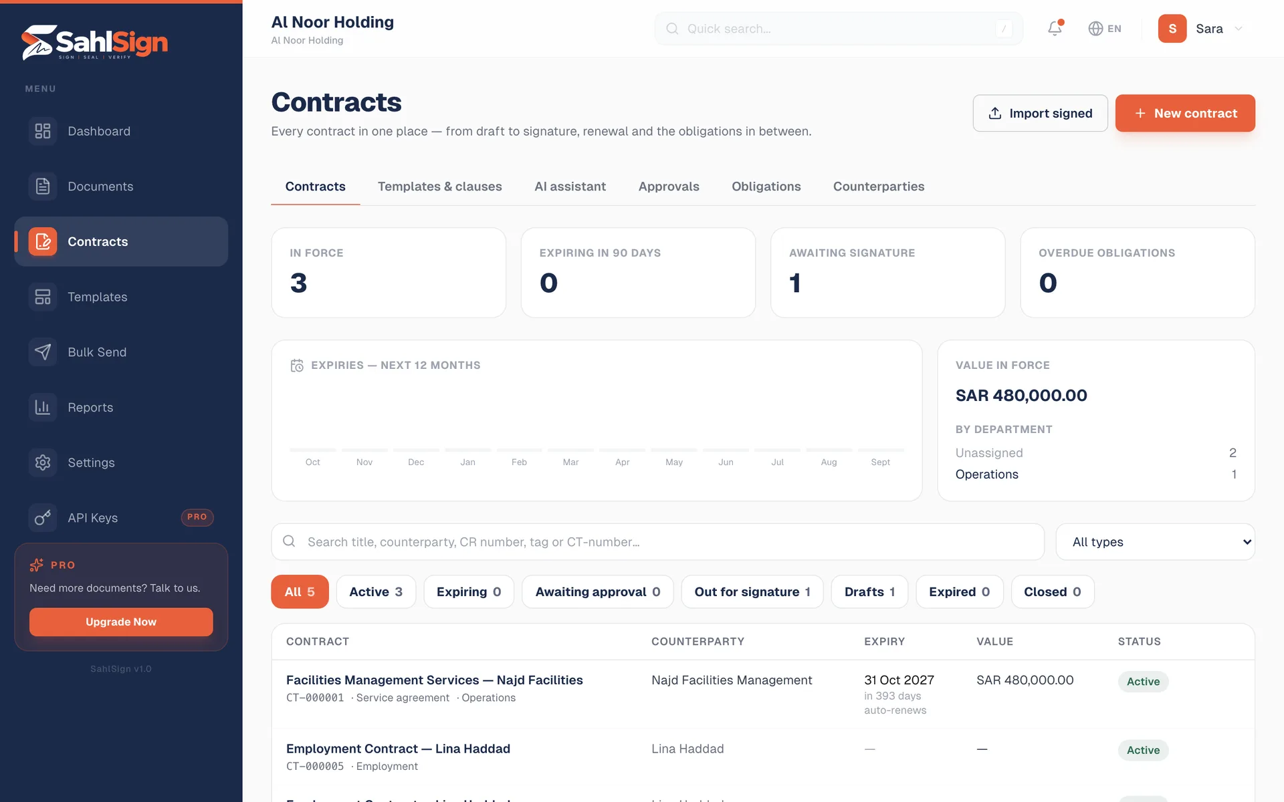The width and height of the screenshot is (1284, 802).
Task: Click the Expiry column header
Action: (x=884, y=642)
